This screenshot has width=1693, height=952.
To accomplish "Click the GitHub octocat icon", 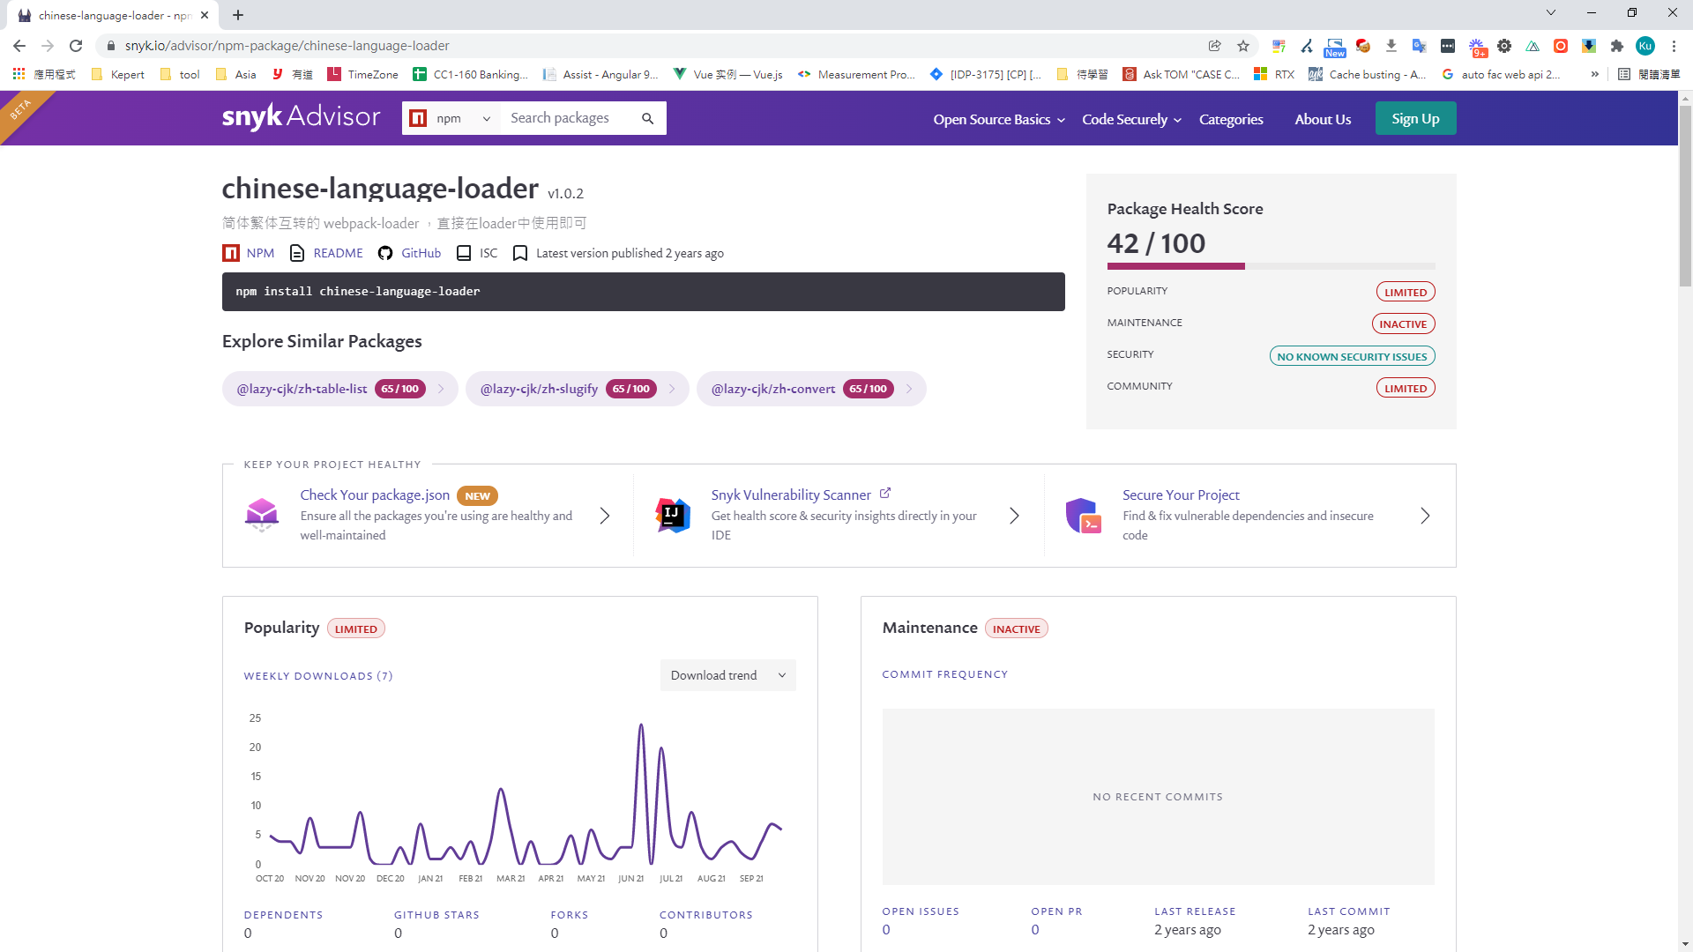I will 385,253.
